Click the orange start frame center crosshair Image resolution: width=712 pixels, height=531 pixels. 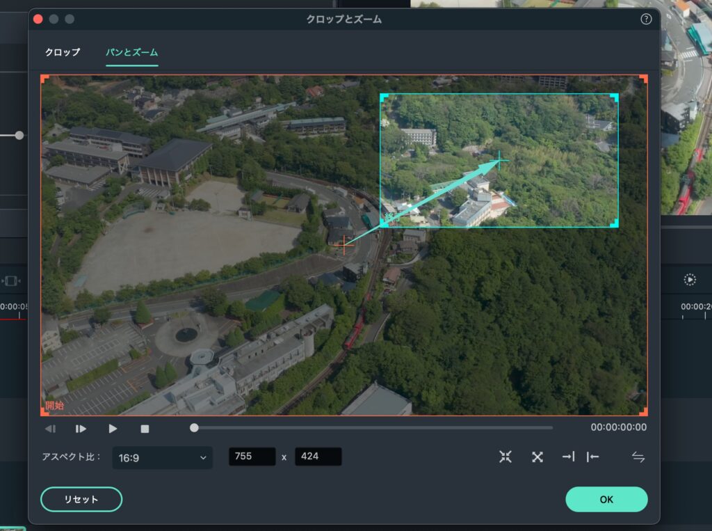[x=344, y=244]
